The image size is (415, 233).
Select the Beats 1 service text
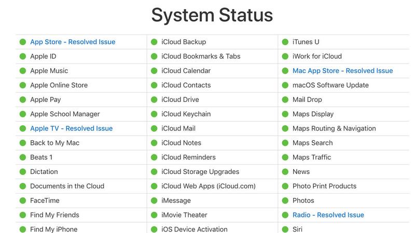tap(41, 157)
